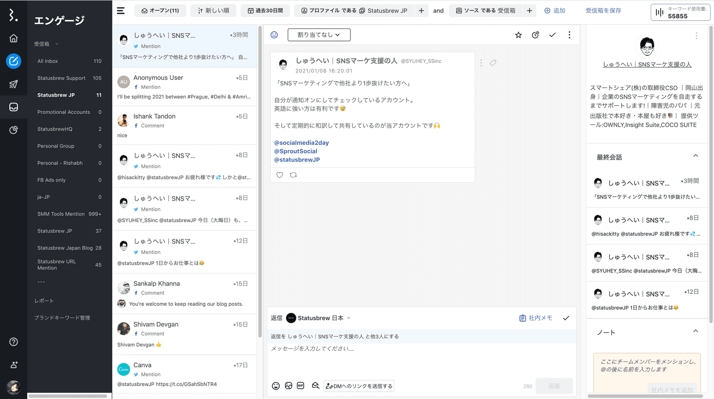Screen dimensions: 714x399
Task: Click the checkmark next to 社内メモ
Action: (x=566, y=318)
